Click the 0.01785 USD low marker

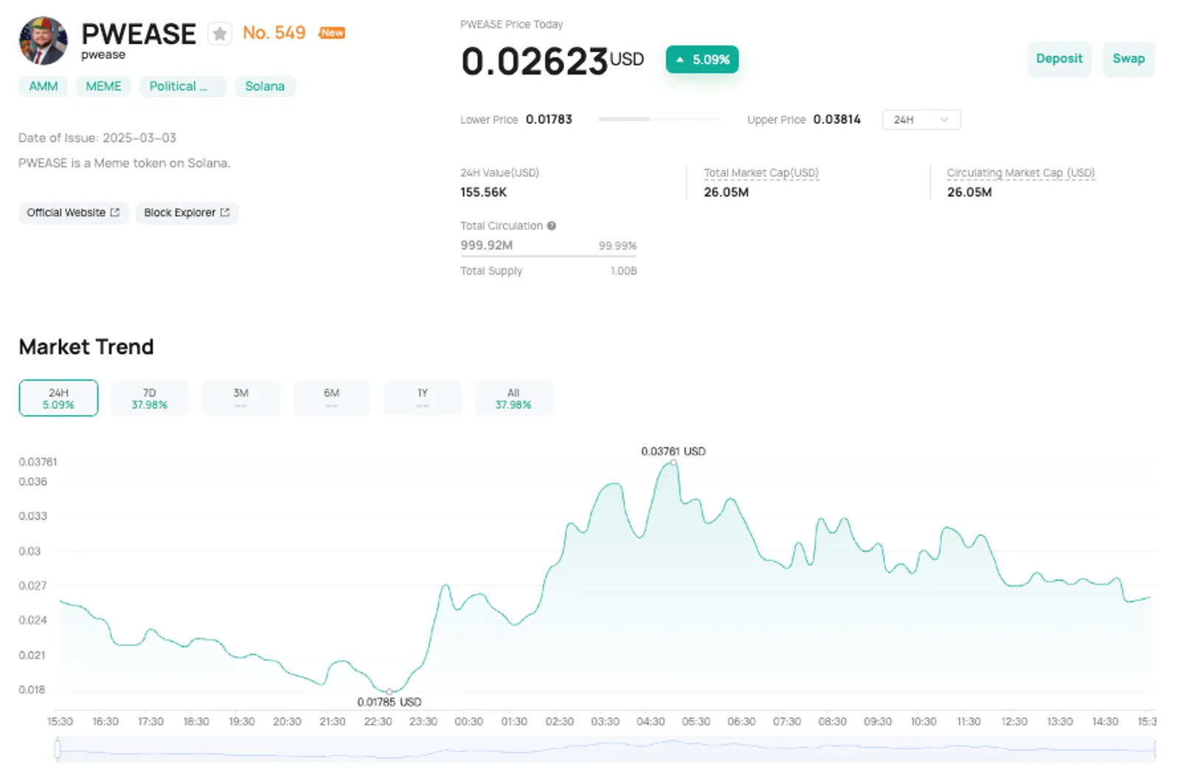pos(389,692)
